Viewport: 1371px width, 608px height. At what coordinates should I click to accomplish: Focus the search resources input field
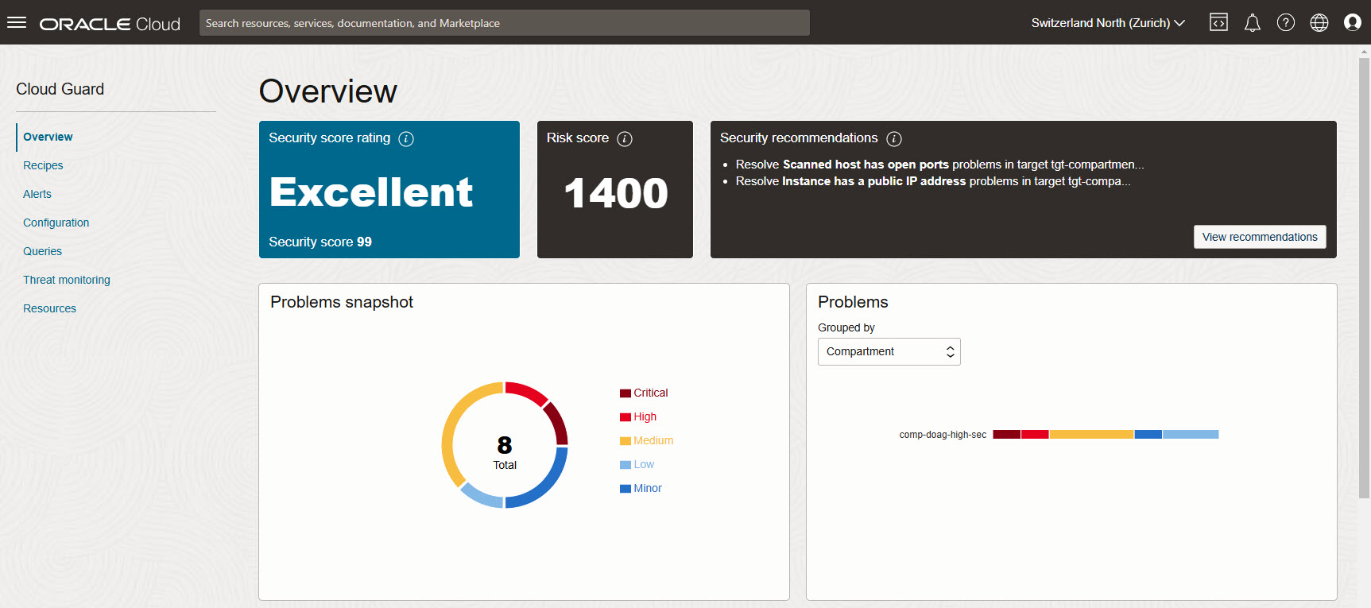(x=505, y=23)
